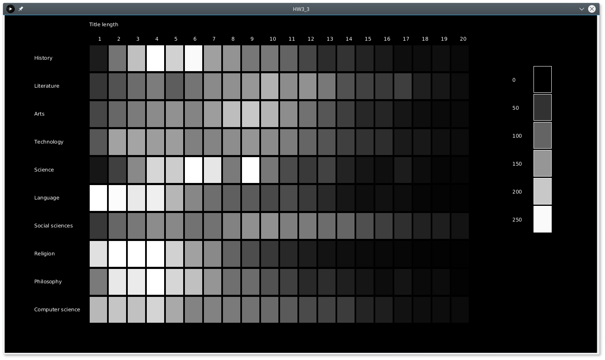This screenshot has height=360, width=605.
Task: Click the Social sciences row label
Action: coord(53,226)
